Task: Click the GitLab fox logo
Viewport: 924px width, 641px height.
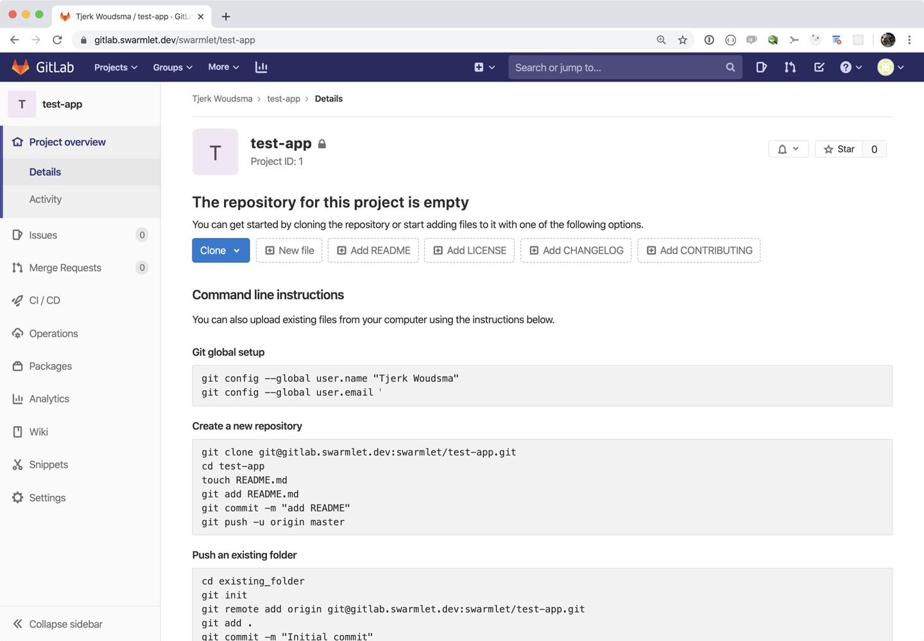Action: click(x=21, y=67)
